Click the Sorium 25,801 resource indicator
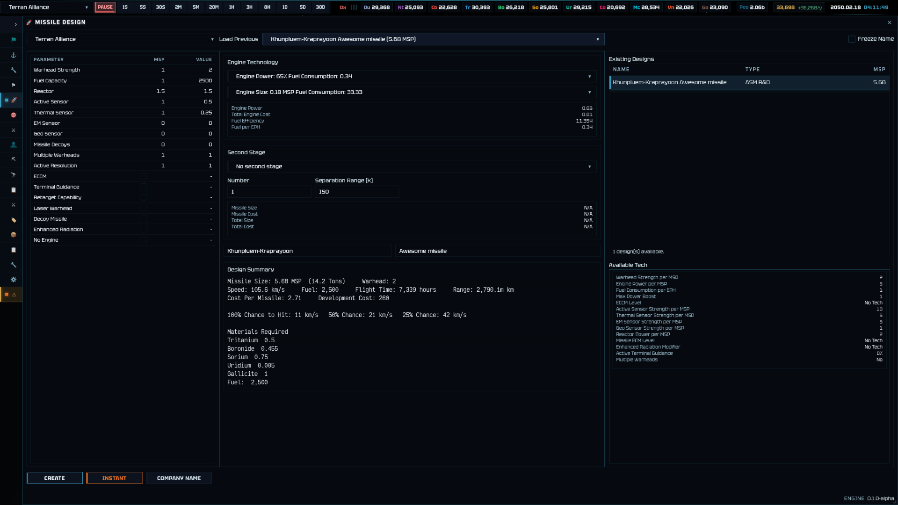This screenshot has height=505, width=898. click(545, 7)
